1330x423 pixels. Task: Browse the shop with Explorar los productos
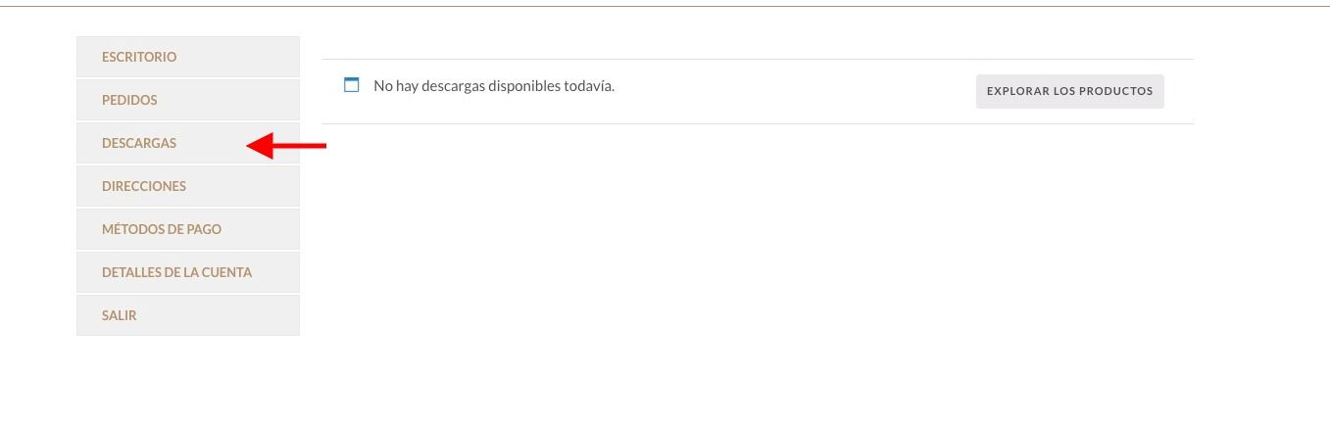1070,91
